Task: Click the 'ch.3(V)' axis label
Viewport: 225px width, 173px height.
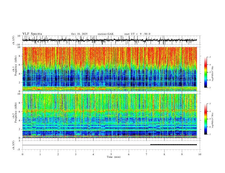Action: coord(14,145)
